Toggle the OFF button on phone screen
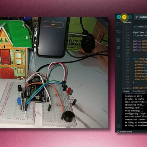This screenshot has width=147, height=147. coord(53,25)
